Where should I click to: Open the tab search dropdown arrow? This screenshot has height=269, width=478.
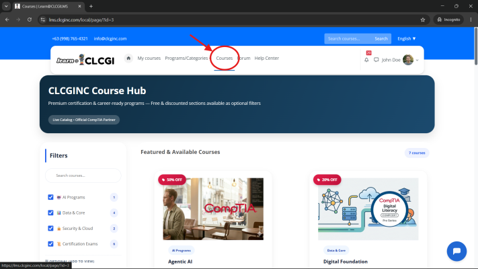[6, 6]
